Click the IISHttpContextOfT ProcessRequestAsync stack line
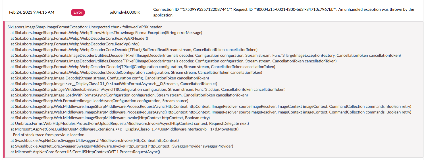Viewport: 426px width, 160px height. coord(85,152)
